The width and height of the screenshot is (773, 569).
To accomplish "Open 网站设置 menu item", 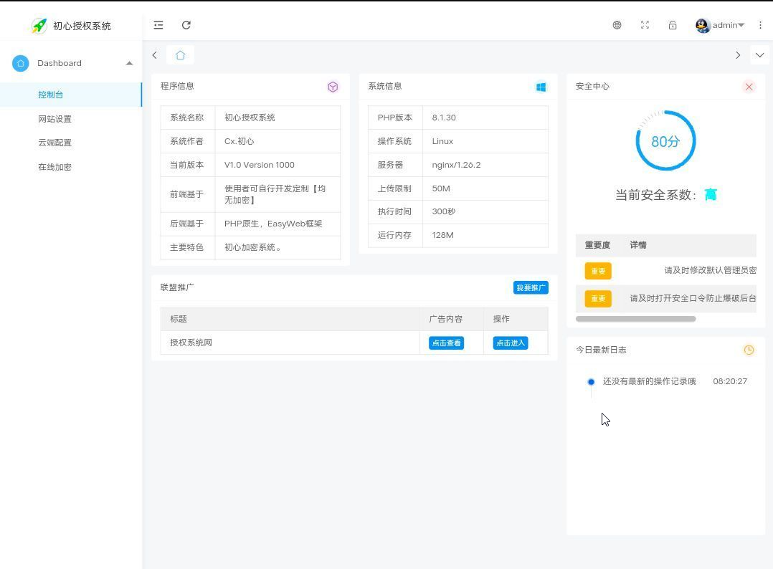I will pyautogui.click(x=70, y=119).
